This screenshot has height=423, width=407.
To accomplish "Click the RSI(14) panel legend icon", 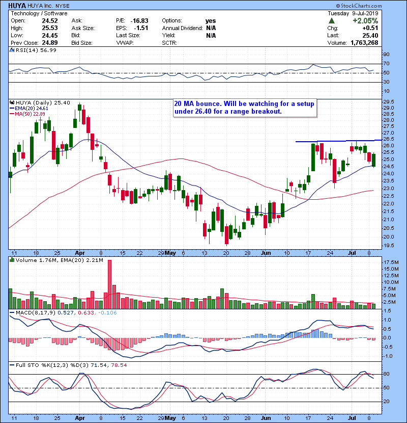I will coord(11,50).
